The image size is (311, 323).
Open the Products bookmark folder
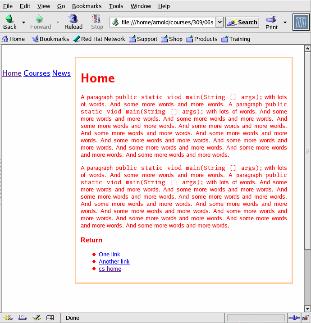[x=202, y=39]
